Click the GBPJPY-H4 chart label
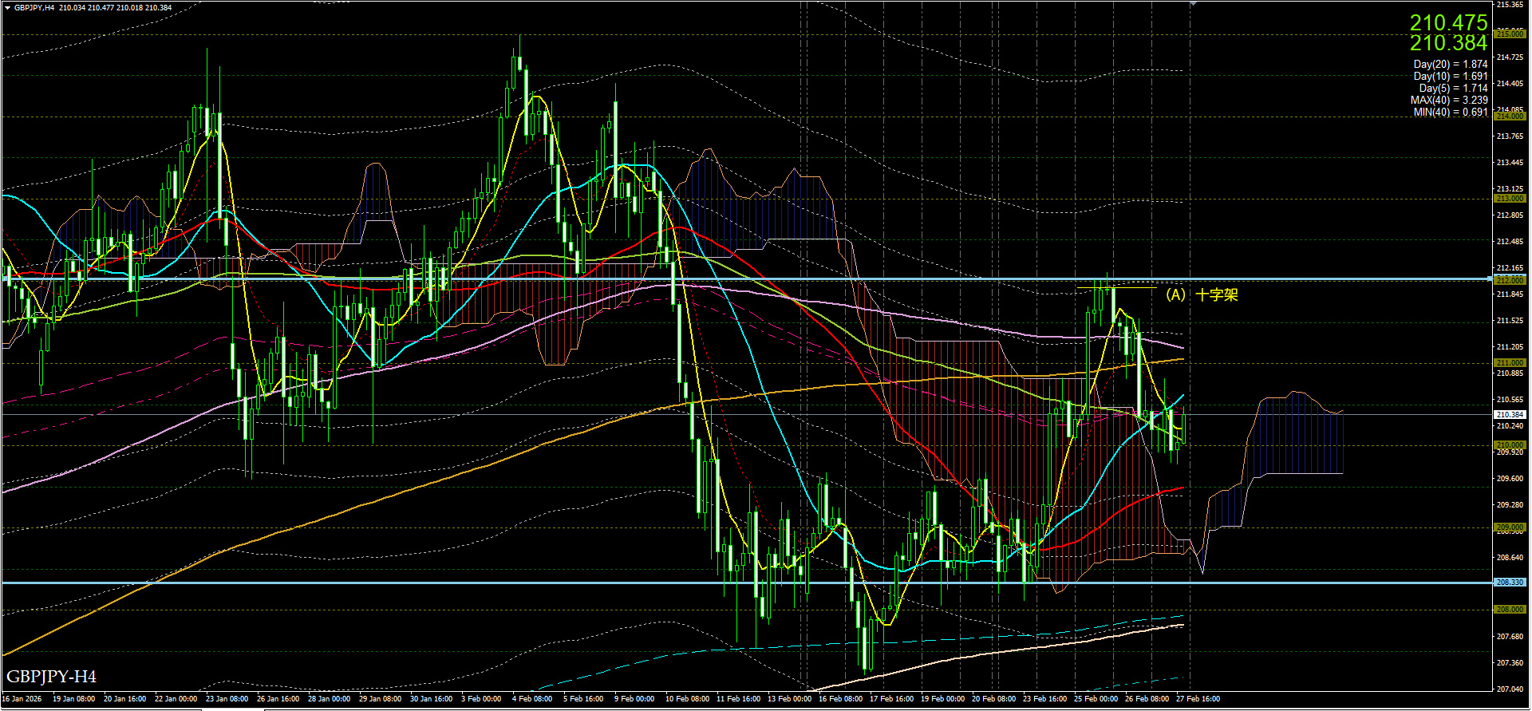This screenshot has height=711, width=1532. click(x=51, y=677)
